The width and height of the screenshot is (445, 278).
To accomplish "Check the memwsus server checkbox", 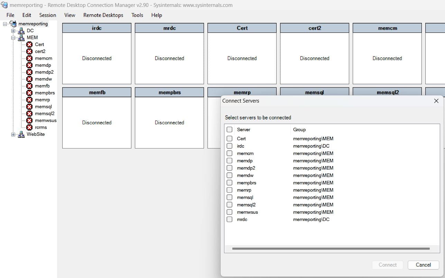I will (x=230, y=212).
